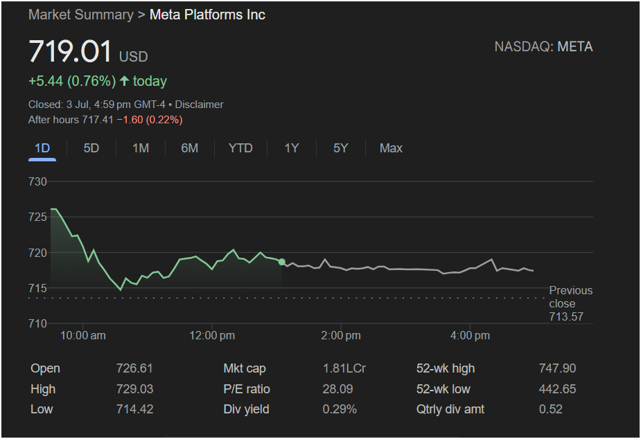Select the YTD tab
641x439 pixels.
[x=240, y=148]
